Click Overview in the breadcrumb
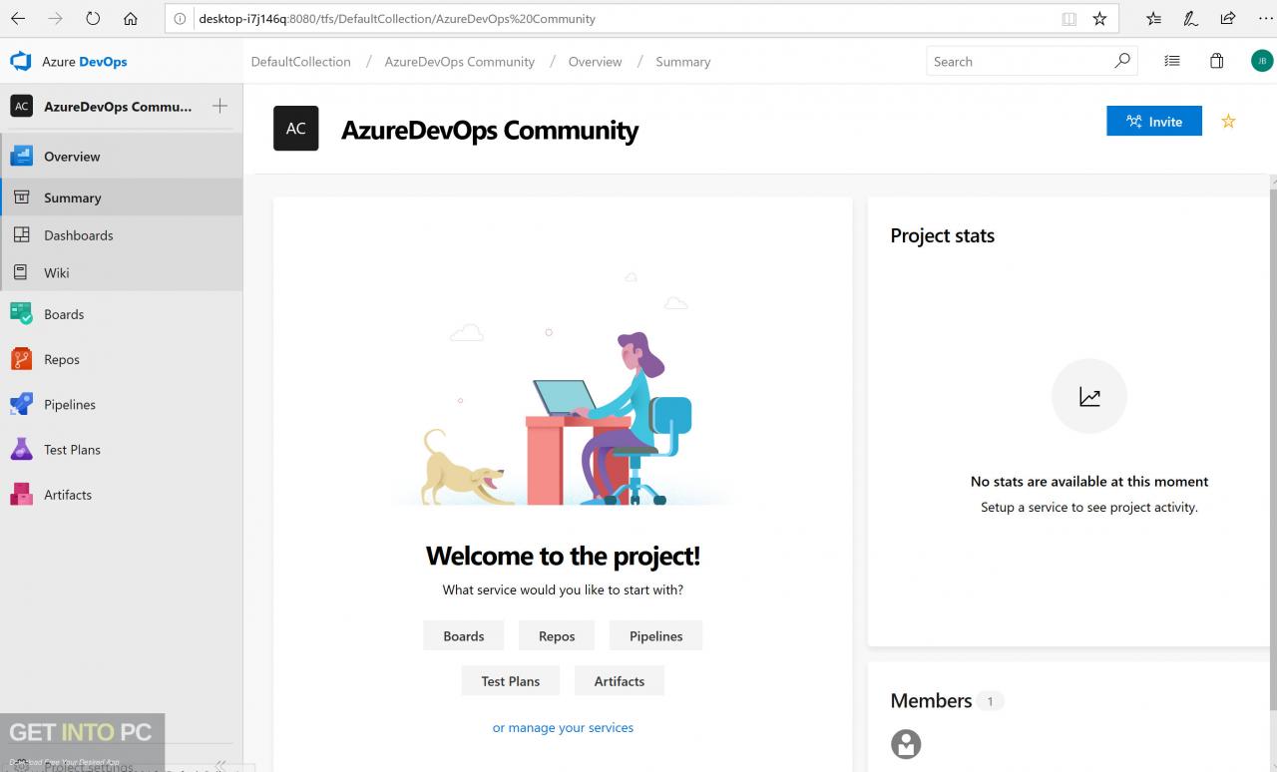 click(x=596, y=62)
